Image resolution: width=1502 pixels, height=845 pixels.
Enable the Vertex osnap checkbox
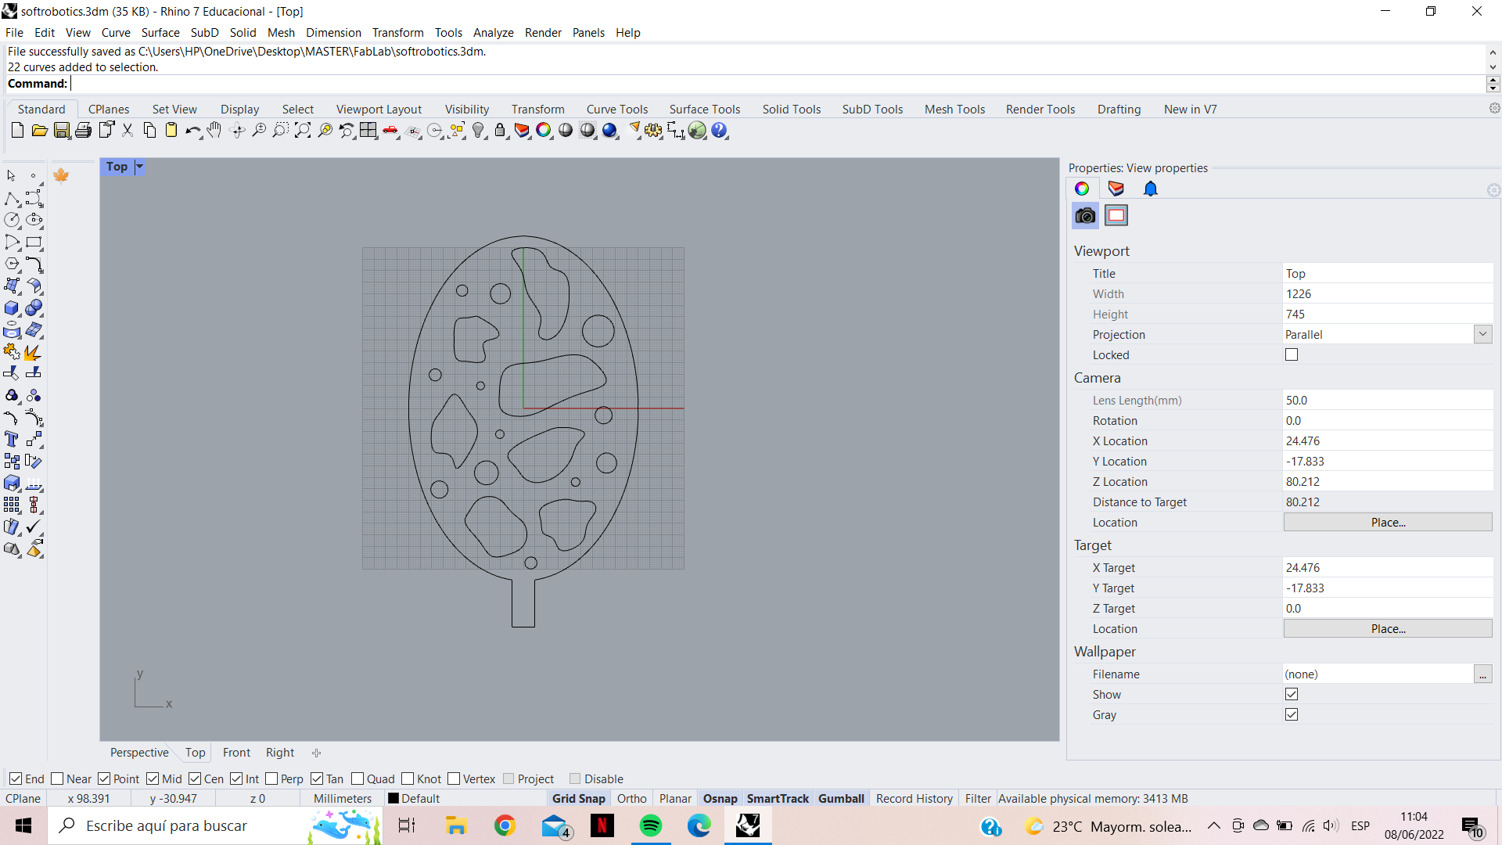454,778
